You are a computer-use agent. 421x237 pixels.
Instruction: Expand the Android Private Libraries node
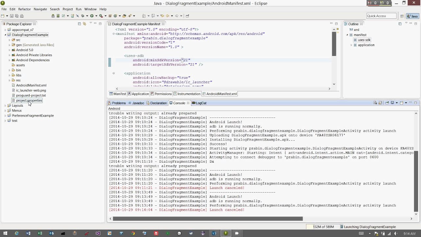[10, 55]
